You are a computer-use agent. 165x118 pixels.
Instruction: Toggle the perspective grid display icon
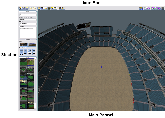click(x=149, y=8)
